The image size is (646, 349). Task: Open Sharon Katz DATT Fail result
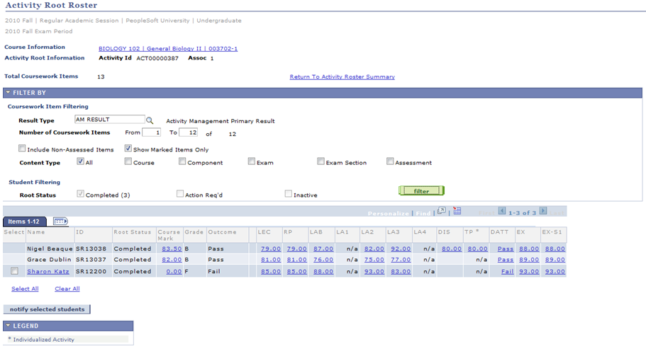coord(508,271)
